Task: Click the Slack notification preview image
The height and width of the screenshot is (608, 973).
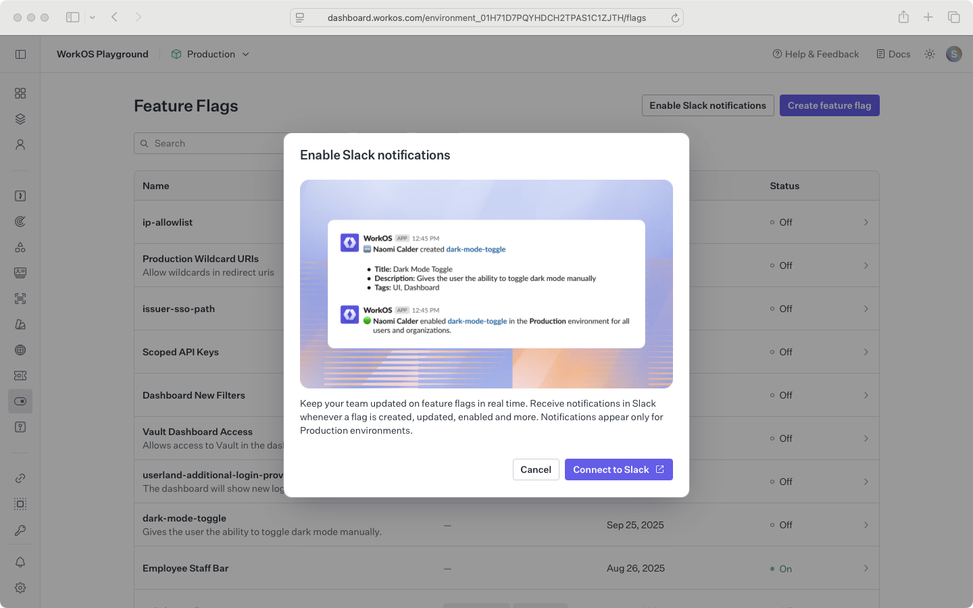Action: click(x=487, y=284)
